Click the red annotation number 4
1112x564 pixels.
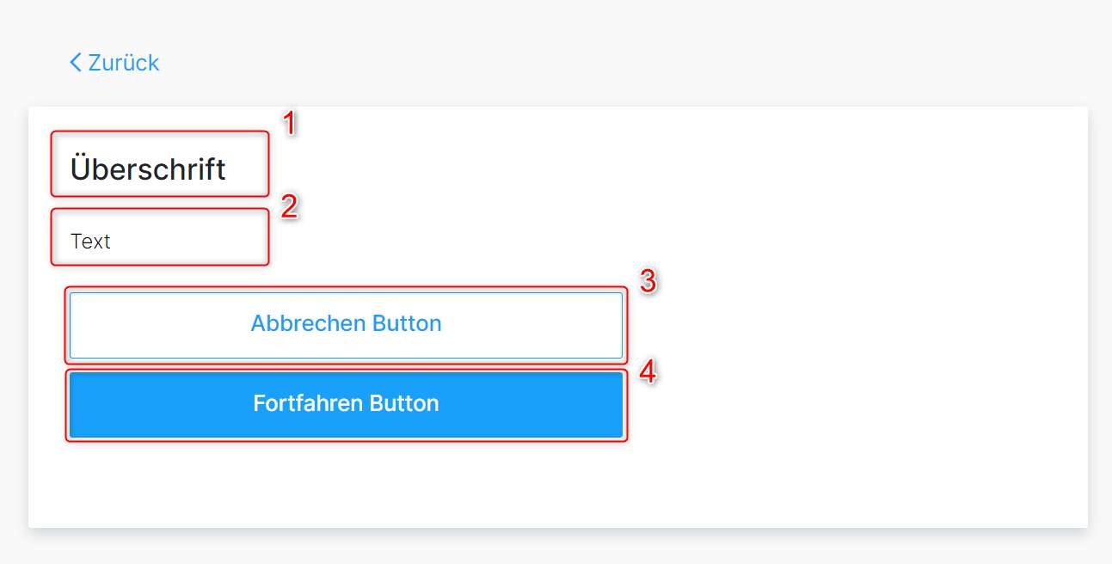(x=648, y=371)
